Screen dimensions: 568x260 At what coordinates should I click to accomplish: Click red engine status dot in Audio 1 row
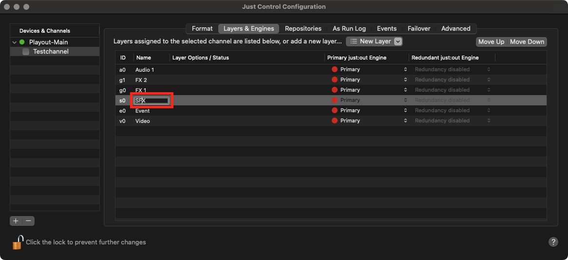[334, 69]
